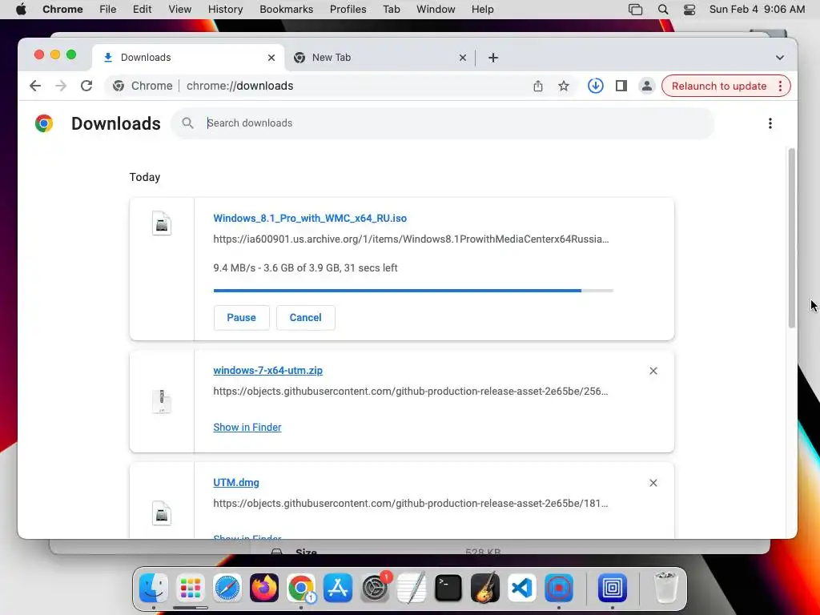Image resolution: width=820 pixels, height=615 pixels.
Task: Open the History menu
Action: pos(225,10)
